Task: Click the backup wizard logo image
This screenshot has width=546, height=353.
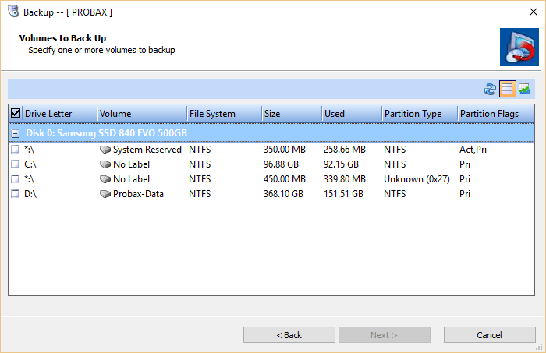Action: (519, 48)
